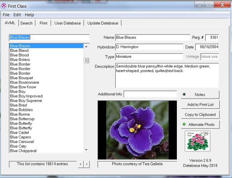Minimize the First Class window

click(199, 5)
